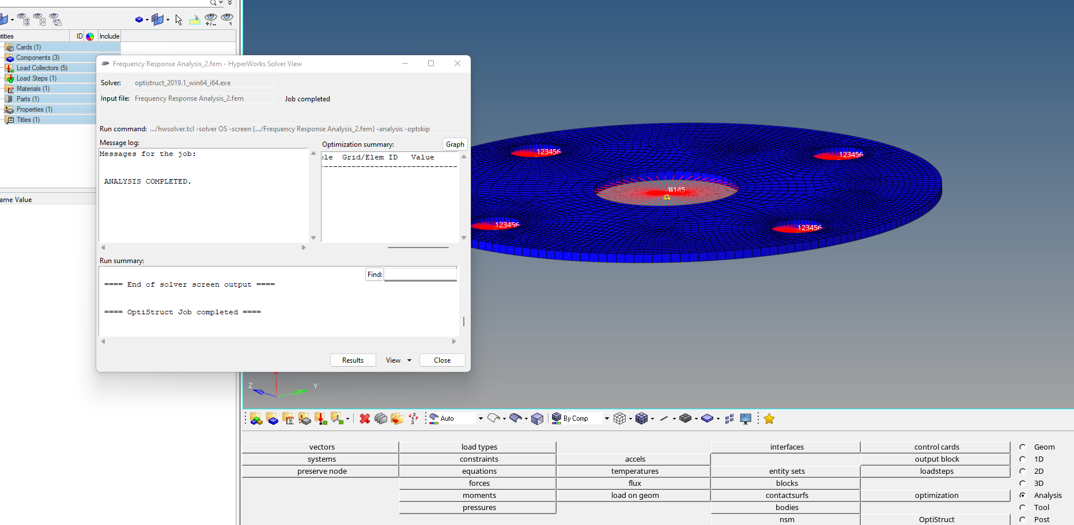
Task: Open the Auto color mode dropdown
Action: pos(480,419)
